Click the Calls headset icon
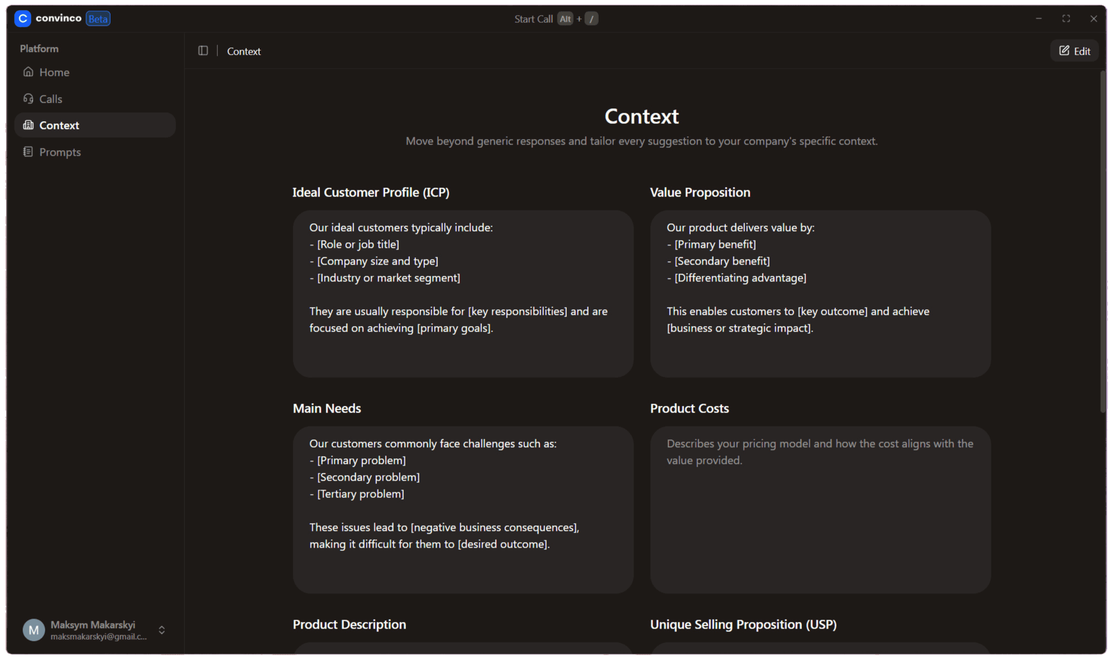 click(x=28, y=98)
